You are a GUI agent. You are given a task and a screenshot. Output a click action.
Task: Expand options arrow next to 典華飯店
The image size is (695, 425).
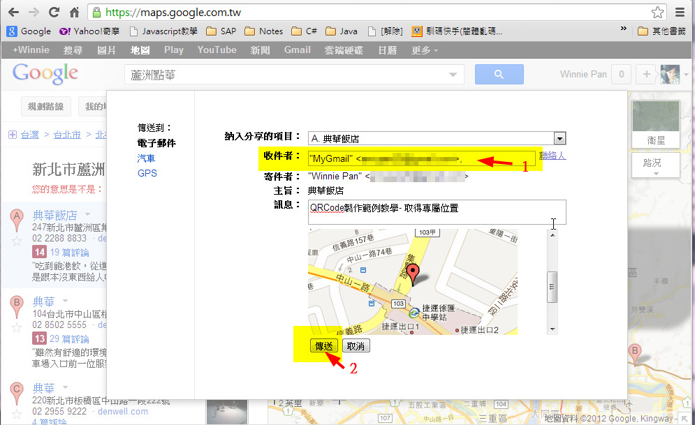87,214
